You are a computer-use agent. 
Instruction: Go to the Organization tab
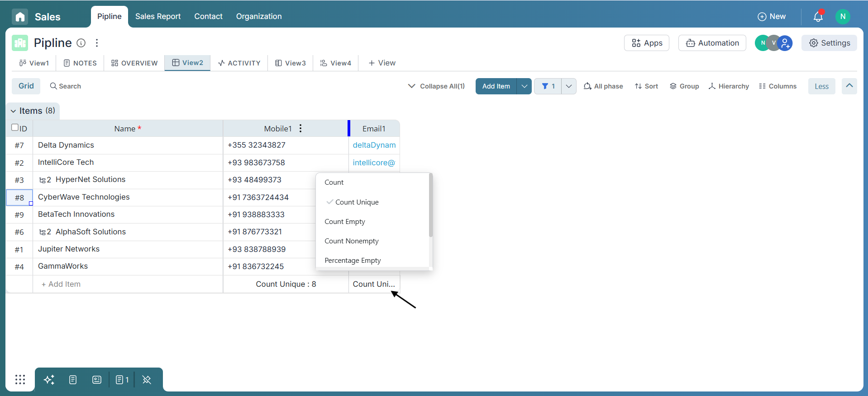259,17
